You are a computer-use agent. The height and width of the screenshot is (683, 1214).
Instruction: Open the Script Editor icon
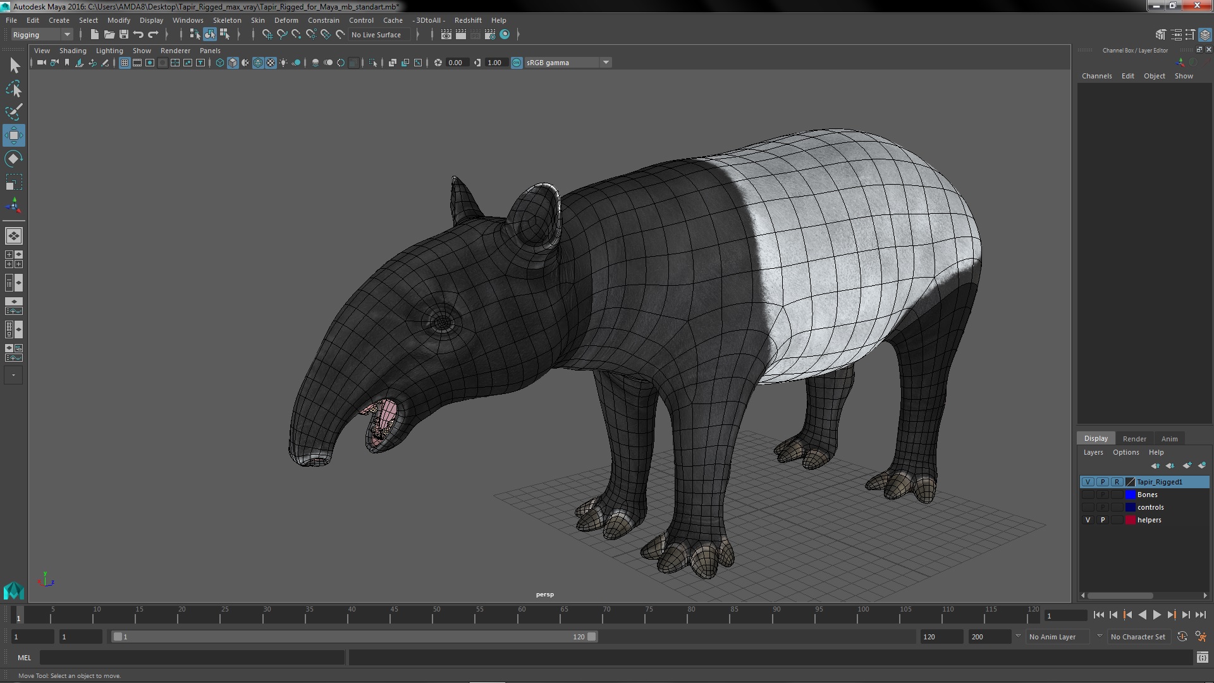pyautogui.click(x=1202, y=658)
